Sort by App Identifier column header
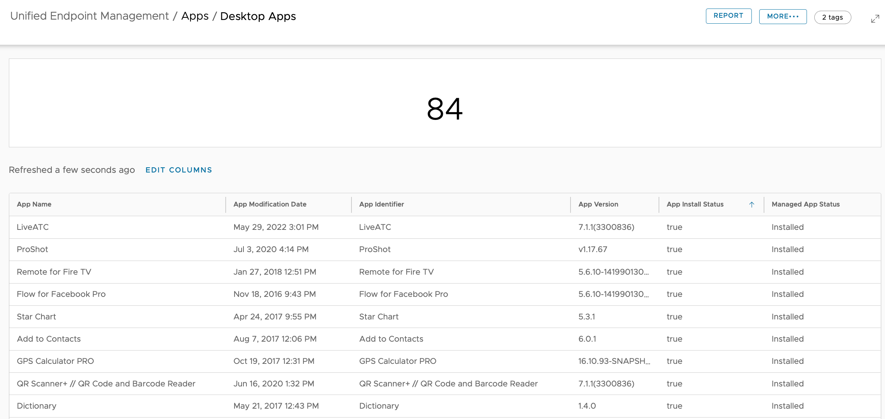 point(381,204)
